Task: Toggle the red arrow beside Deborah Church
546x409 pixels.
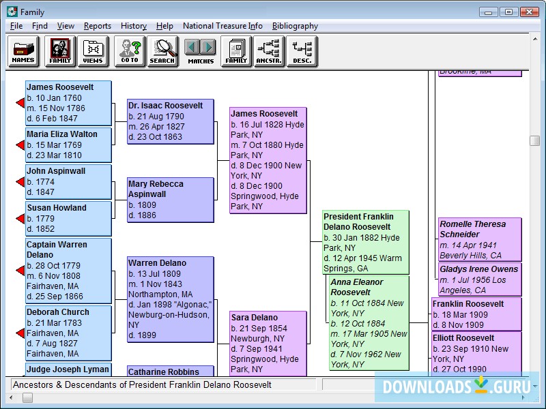Action: (x=19, y=332)
